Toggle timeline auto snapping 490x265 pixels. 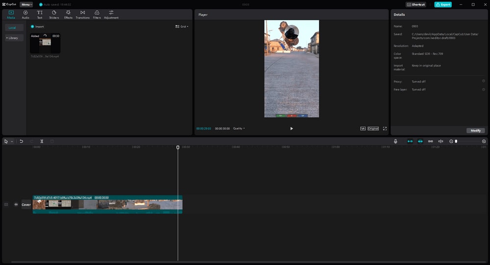(x=420, y=141)
